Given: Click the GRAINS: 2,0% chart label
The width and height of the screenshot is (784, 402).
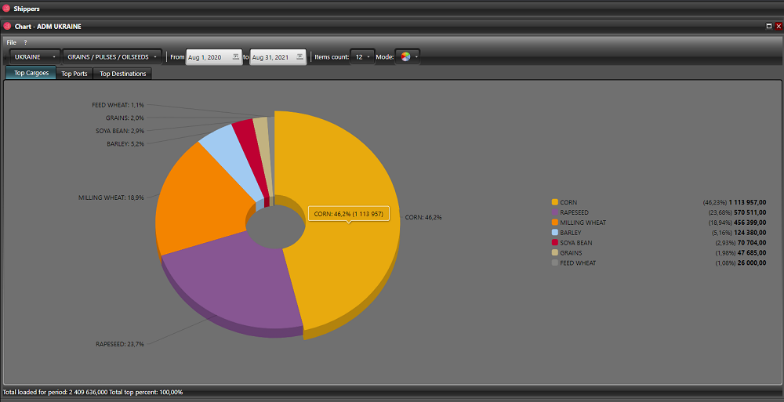Looking at the screenshot, I should point(125,118).
